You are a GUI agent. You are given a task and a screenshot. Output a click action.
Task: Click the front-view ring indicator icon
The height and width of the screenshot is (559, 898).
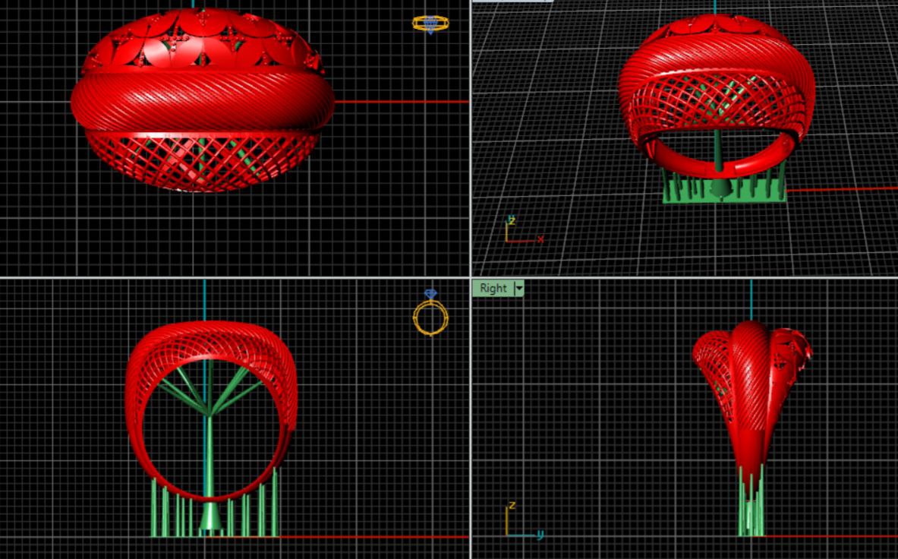click(430, 312)
